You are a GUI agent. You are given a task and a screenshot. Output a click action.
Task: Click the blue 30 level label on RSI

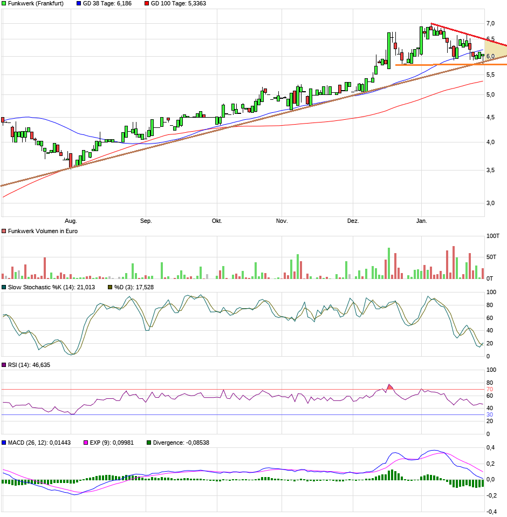(490, 414)
